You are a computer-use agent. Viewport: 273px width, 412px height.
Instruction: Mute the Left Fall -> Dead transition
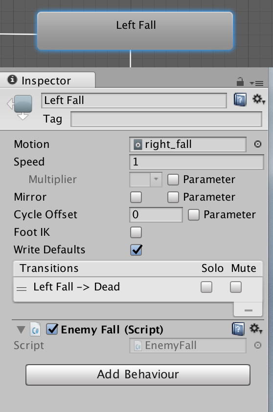[x=236, y=287]
